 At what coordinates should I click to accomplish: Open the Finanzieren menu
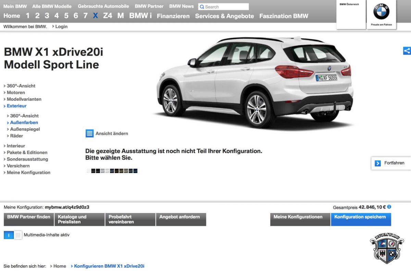173,16
